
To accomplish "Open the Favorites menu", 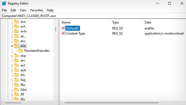I will (x=36, y=10).
